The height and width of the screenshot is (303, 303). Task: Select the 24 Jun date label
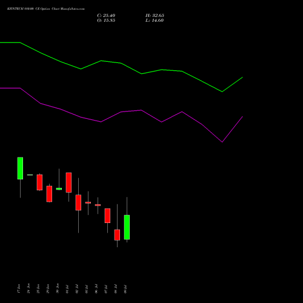28,288
